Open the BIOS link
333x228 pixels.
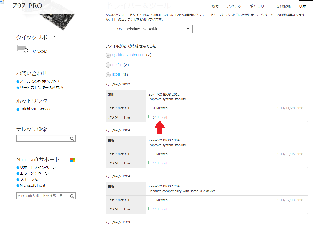116,75
